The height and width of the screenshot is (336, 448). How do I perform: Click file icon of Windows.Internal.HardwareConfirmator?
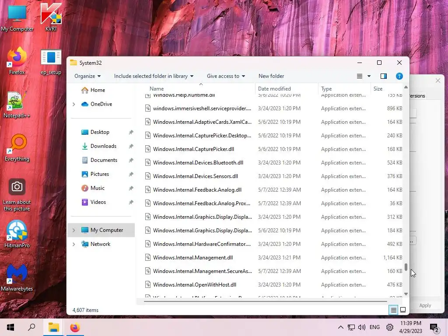point(148,244)
